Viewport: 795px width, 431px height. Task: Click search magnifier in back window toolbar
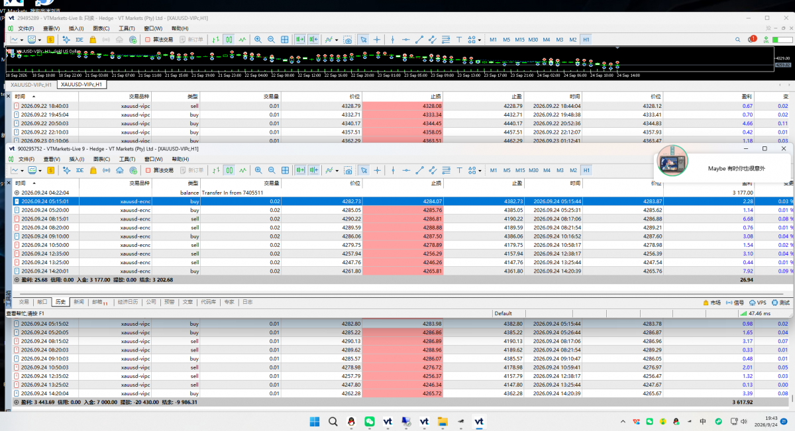coord(739,40)
